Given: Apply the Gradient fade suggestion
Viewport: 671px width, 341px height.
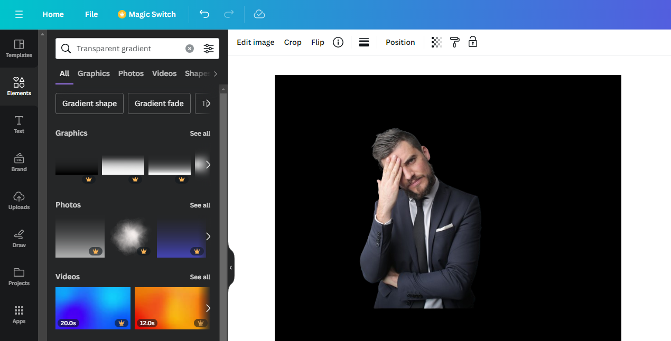Looking at the screenshot, I should (x=159, y=103).
